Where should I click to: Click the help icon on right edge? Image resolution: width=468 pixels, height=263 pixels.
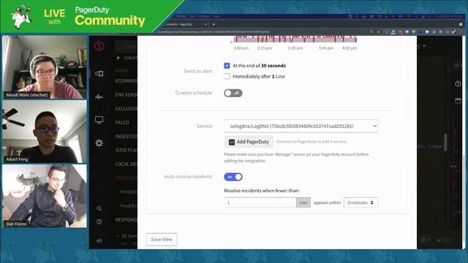(458, 84)
